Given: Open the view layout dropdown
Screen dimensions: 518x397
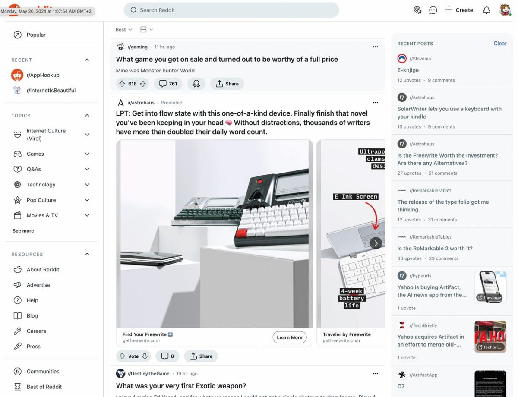Looking at the screenshot, I should pos(147,30).
